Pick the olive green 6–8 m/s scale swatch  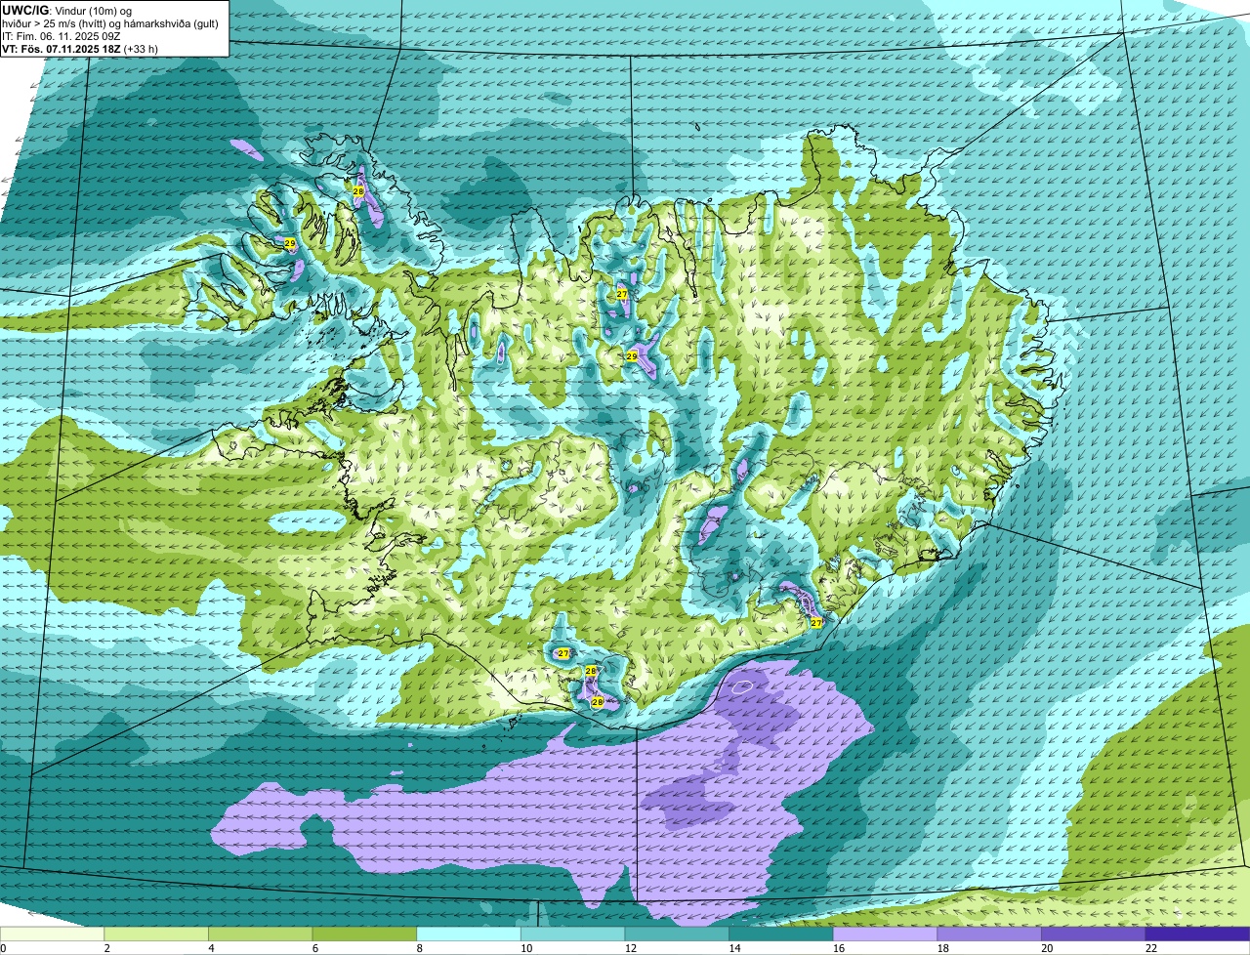[364, 934]
